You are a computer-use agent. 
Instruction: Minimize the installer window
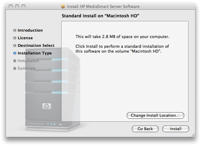17,6
